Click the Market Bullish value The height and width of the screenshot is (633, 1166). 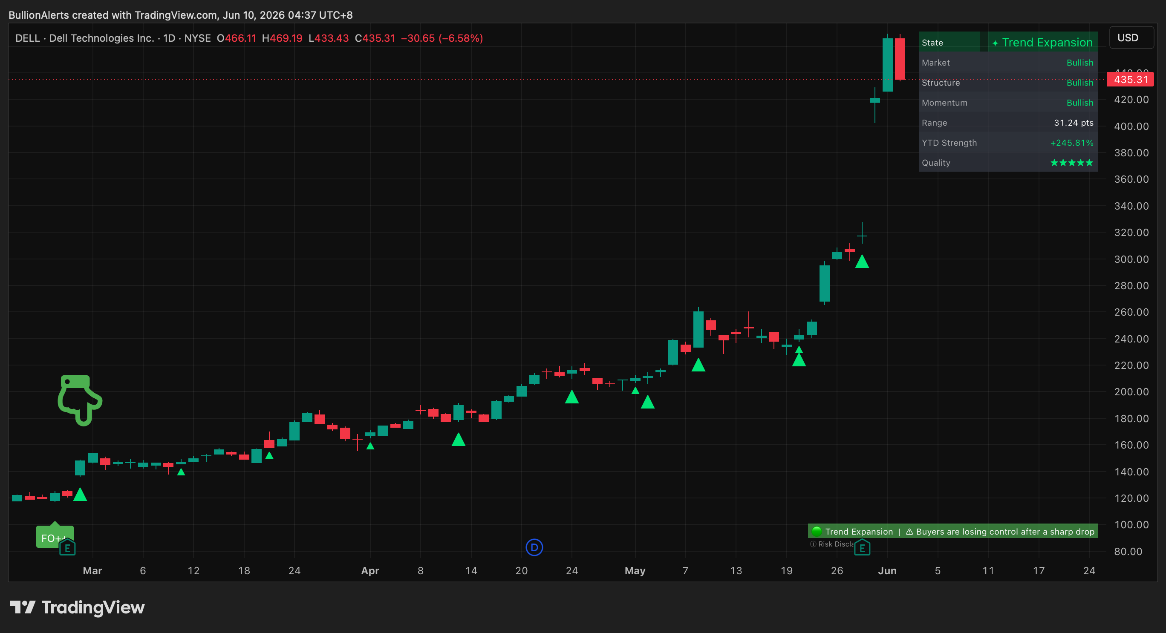pyautogui.click(x=1079, y=63)
